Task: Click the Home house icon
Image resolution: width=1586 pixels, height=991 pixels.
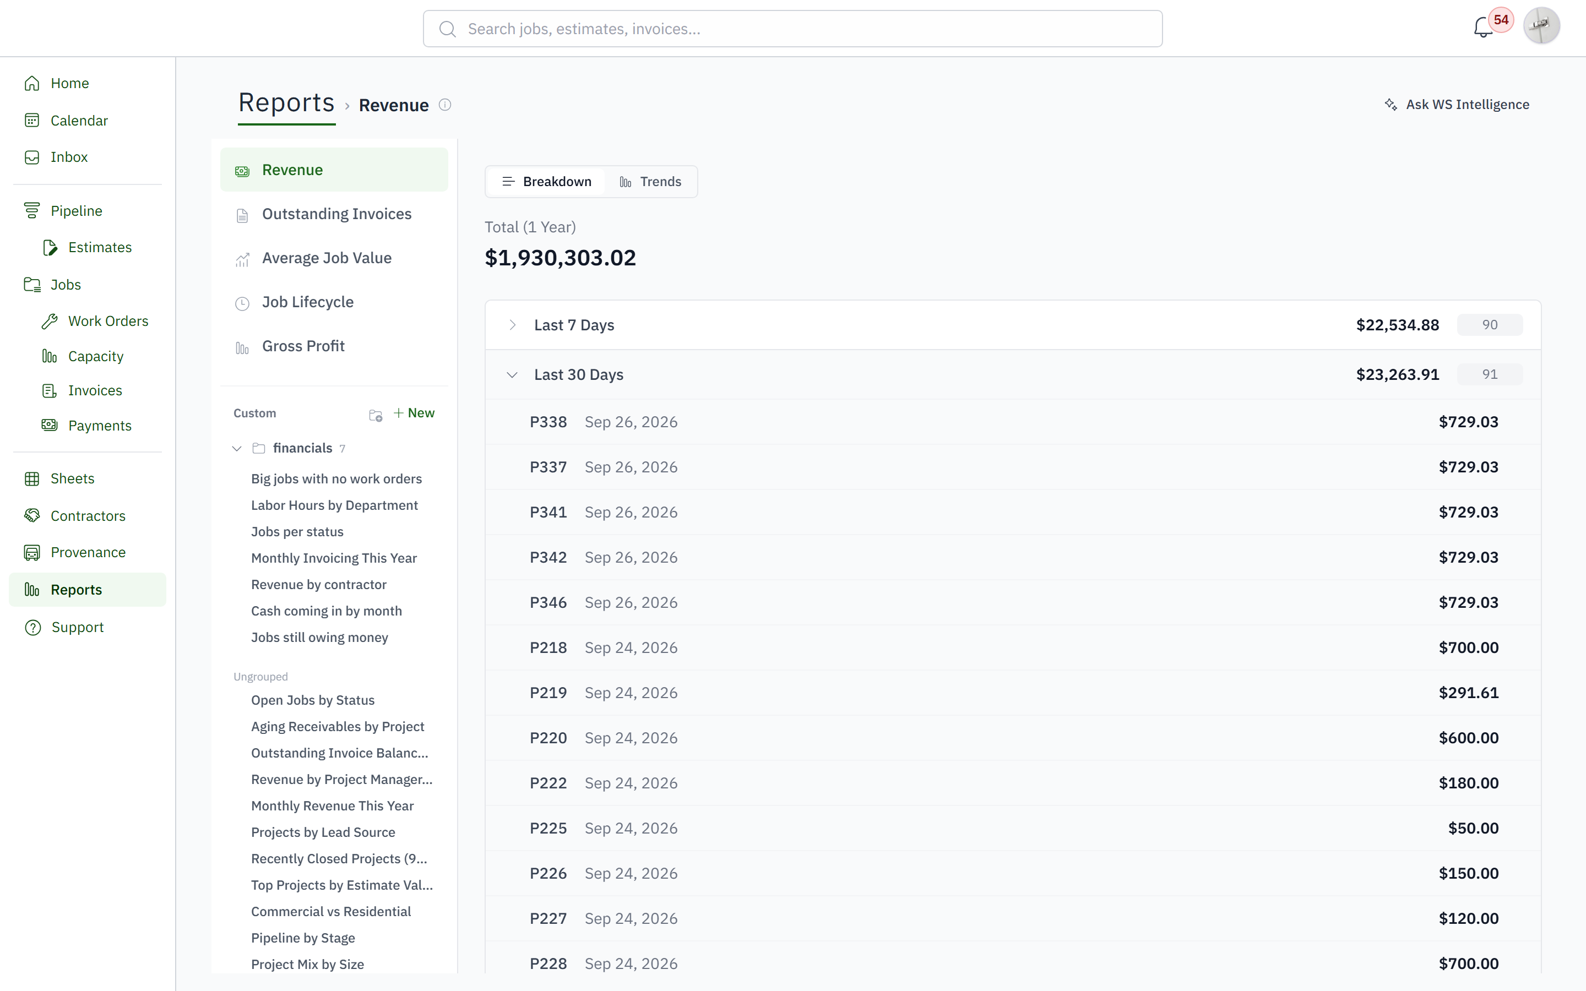Action: pos(32,83)
